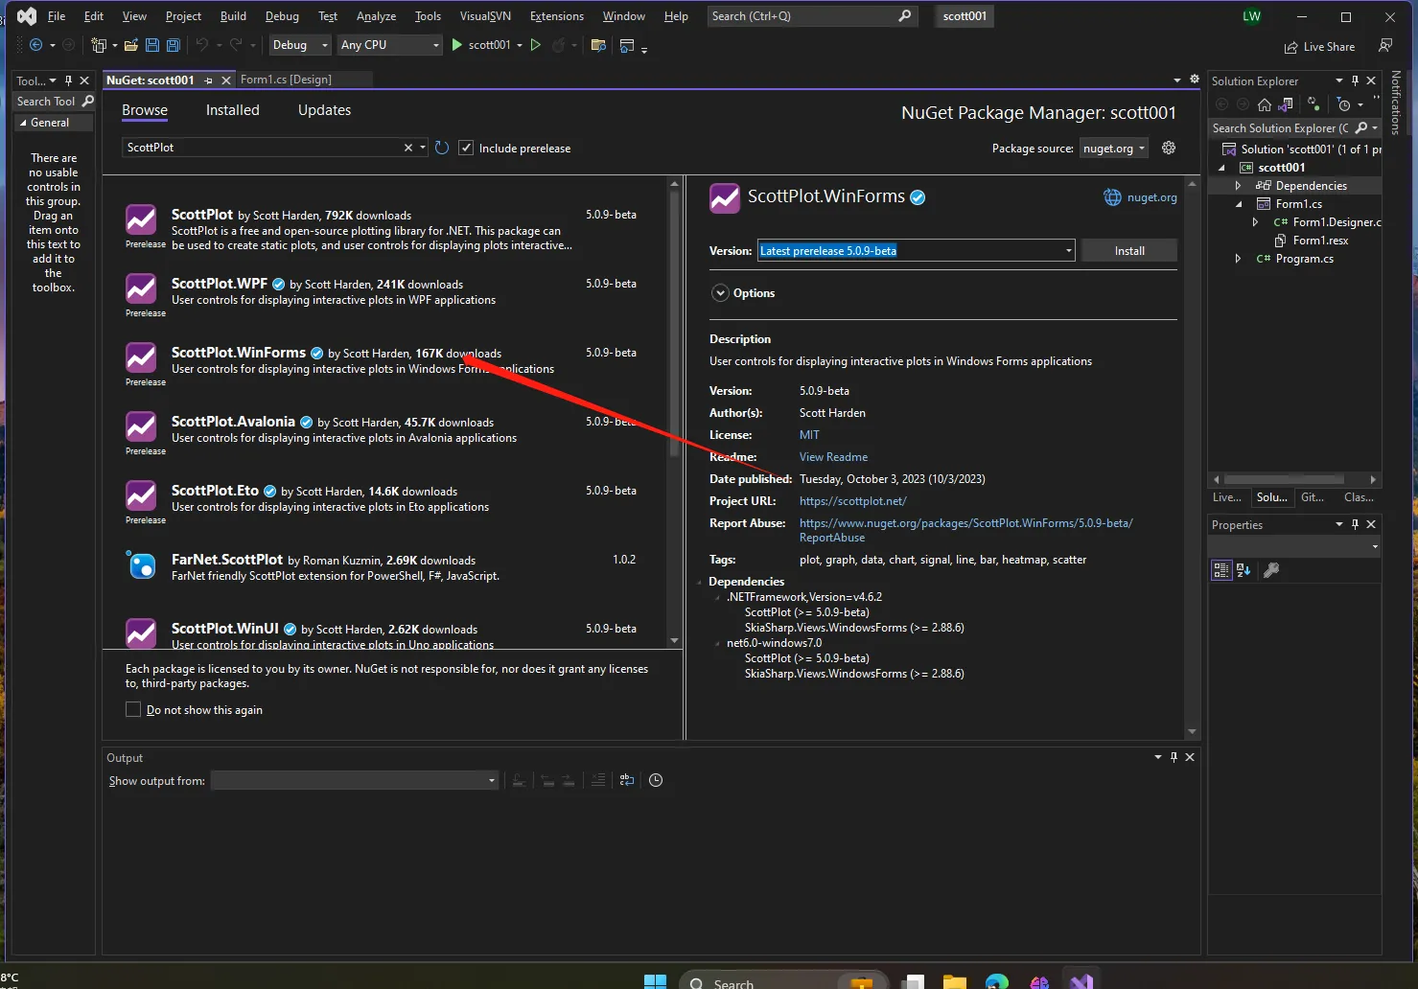Viewport: 1418px width, 989px height.
Task: Click Categorized view icon in Properties panel
Action: tap(1221, 570)
